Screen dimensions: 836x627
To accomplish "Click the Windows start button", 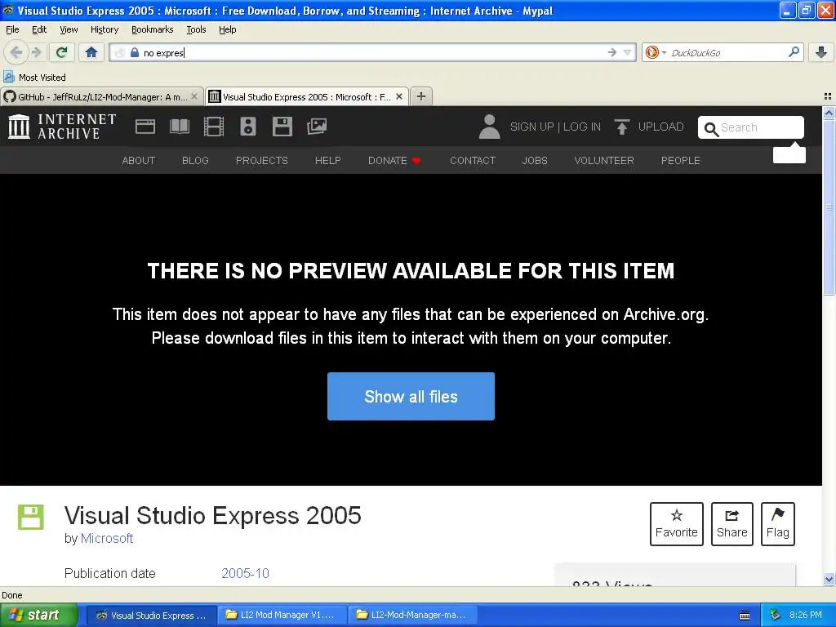I will [39, 616].
